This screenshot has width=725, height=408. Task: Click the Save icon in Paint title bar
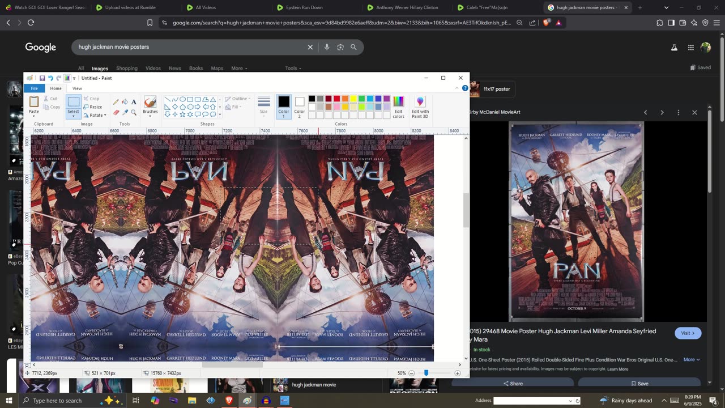42,78
